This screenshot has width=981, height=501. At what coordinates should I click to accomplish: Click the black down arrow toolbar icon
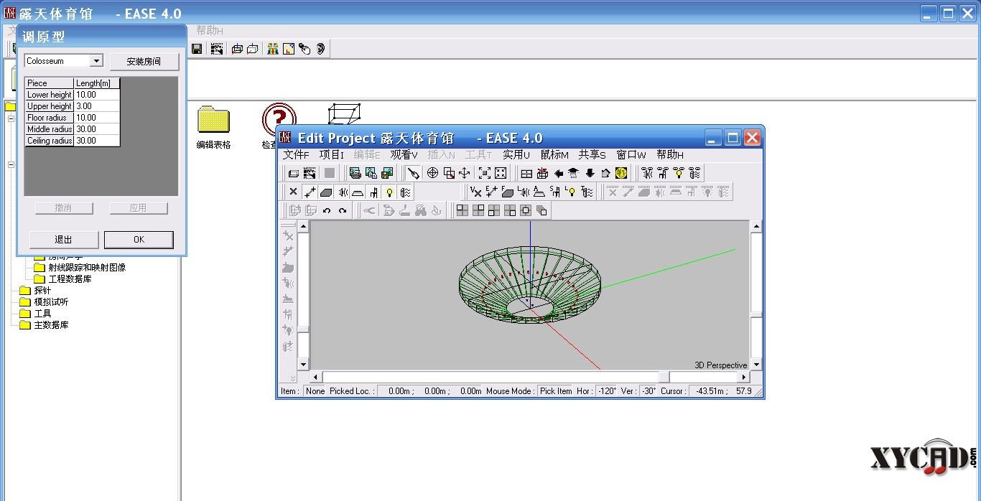[x=590, y=173]
